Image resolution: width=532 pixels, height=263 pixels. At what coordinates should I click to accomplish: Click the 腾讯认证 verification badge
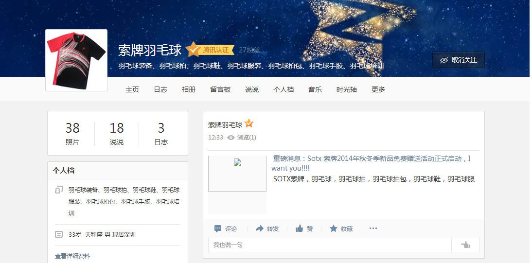point(210,50)
